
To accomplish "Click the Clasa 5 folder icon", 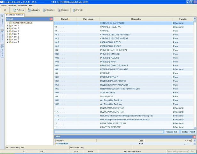I will [10, 37].
